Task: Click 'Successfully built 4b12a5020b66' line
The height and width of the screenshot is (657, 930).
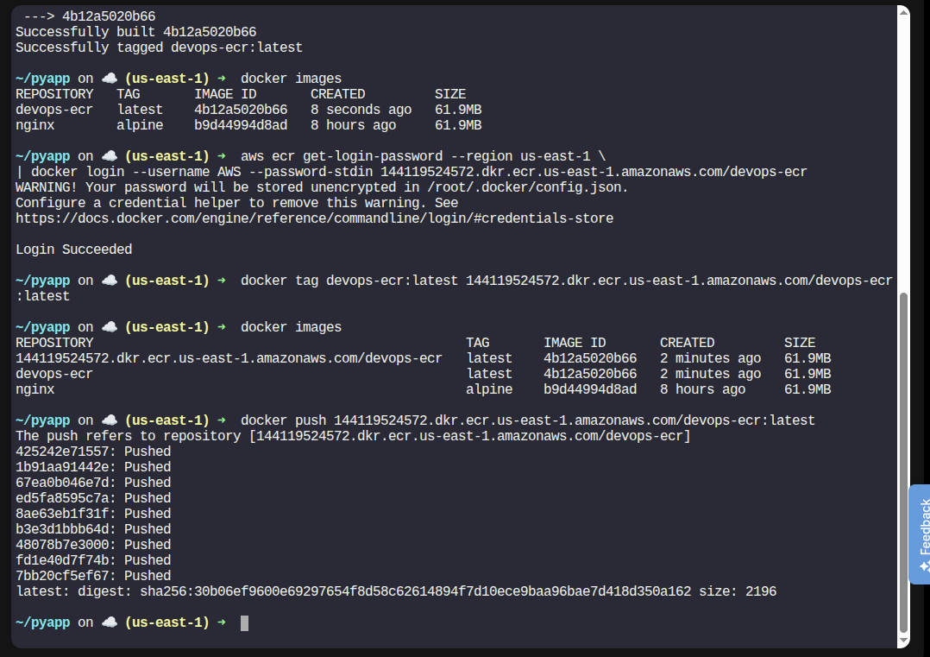Action: tap(135, 32)
